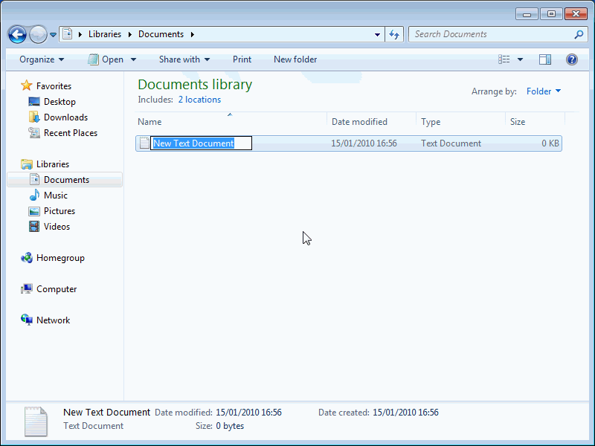The width and height of the screenshot is (595, 446).
Task: Click the details pane file thumbnail
Action: (36, 421)
